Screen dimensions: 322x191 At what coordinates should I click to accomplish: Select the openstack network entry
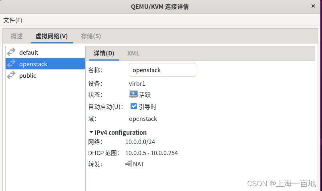(x=33, y=64)
